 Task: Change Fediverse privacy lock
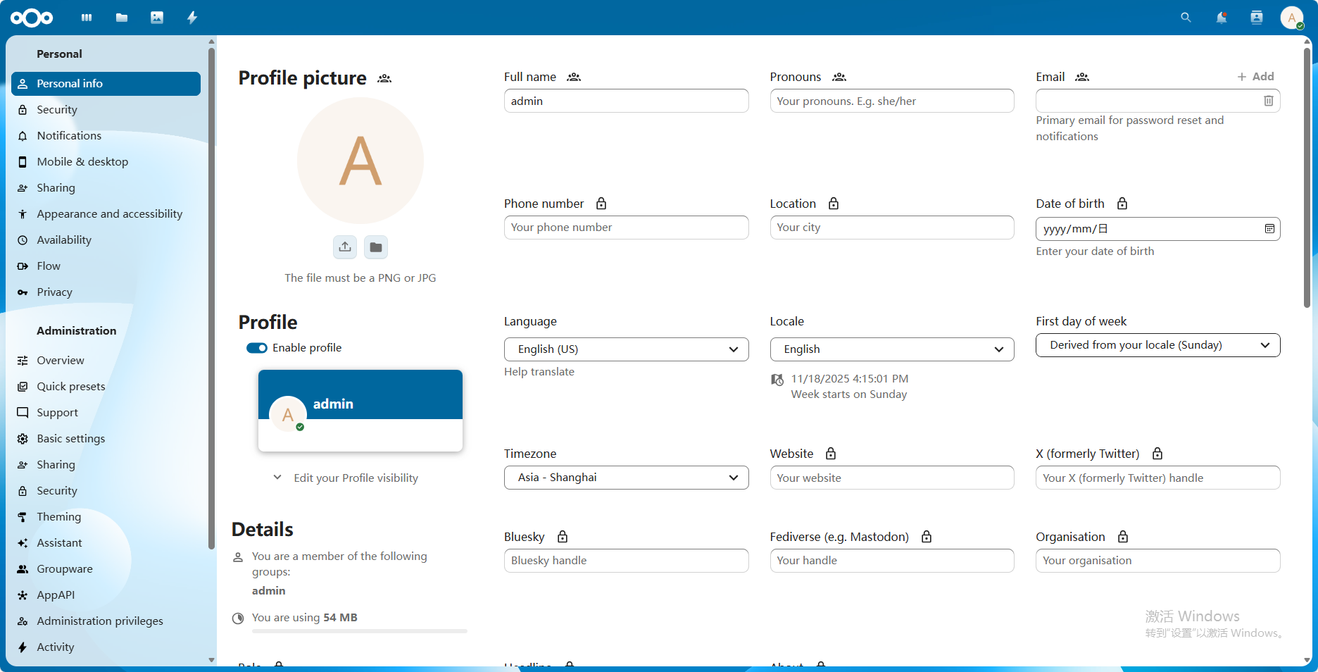pos(927,537)
